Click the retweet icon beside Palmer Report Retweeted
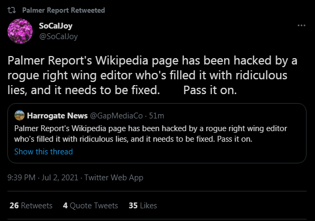 pyautogui.click(x=12, y=10)
